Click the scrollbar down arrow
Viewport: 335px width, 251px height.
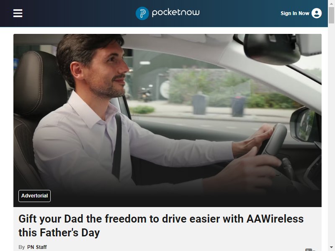tap(331, 248)
